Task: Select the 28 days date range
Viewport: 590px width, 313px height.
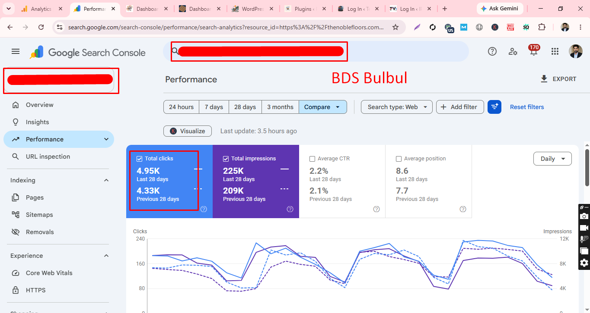Action: coord(245,107)
